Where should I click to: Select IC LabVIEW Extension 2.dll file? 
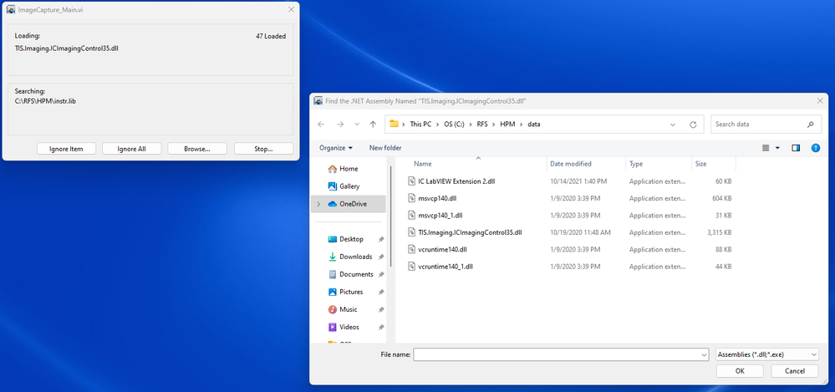(456, 181)
